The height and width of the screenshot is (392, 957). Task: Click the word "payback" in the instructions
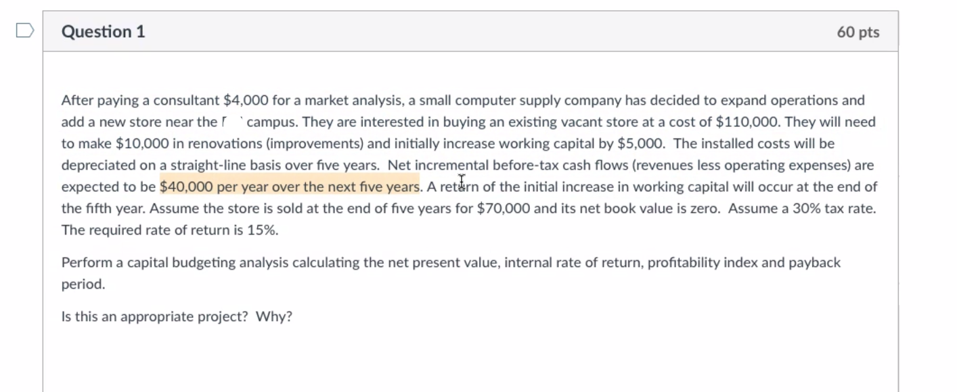[814, 263]
